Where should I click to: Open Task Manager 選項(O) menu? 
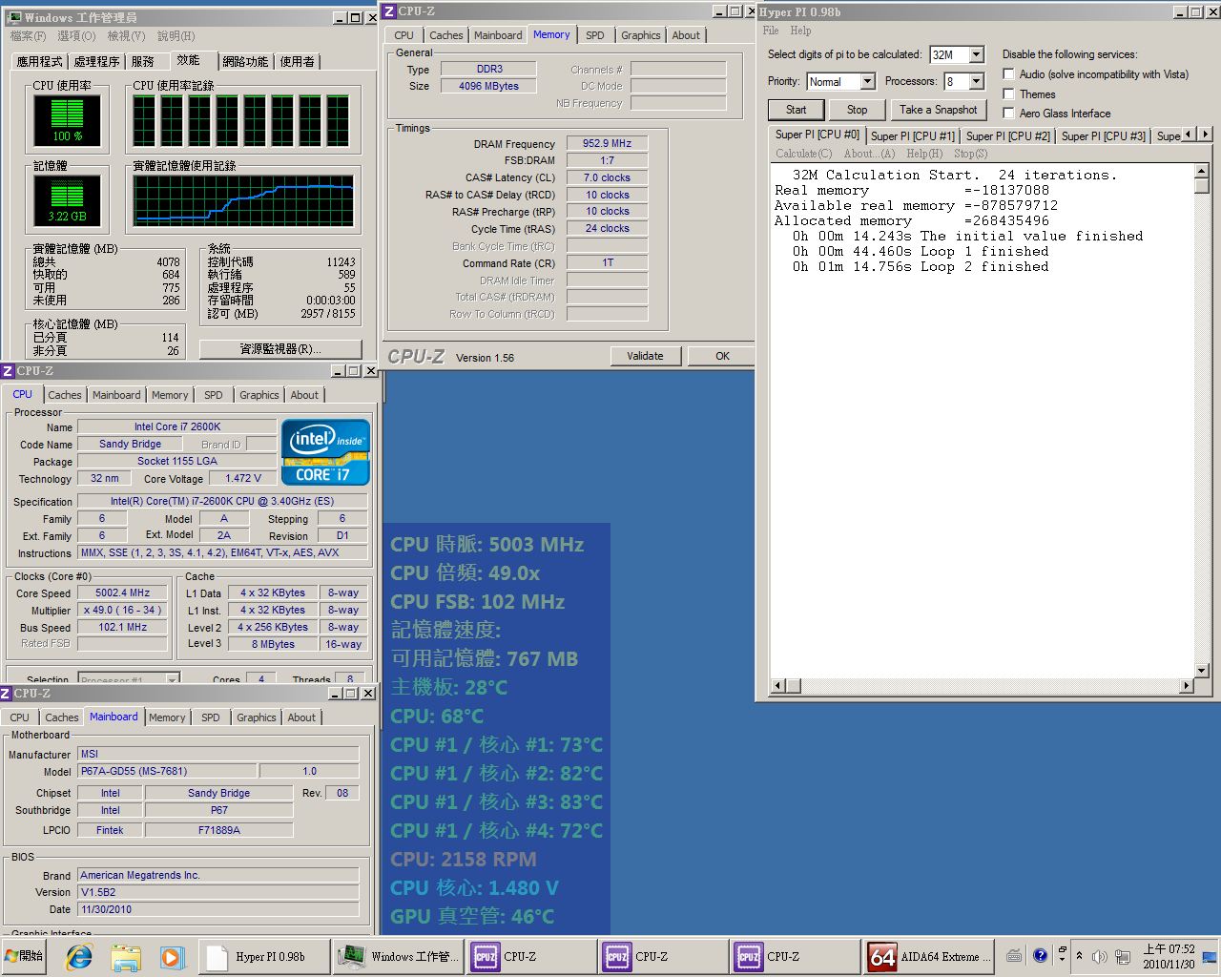click(76, 36)
